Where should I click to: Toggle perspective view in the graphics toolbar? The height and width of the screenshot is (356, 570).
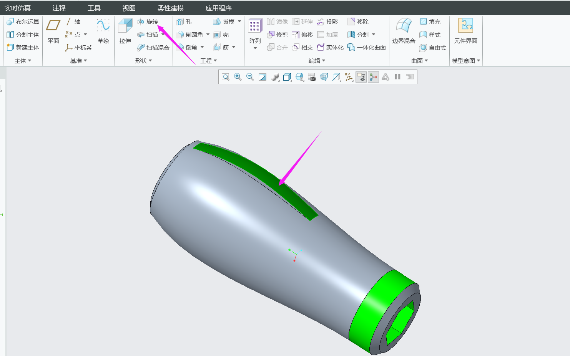coord(324,77)
